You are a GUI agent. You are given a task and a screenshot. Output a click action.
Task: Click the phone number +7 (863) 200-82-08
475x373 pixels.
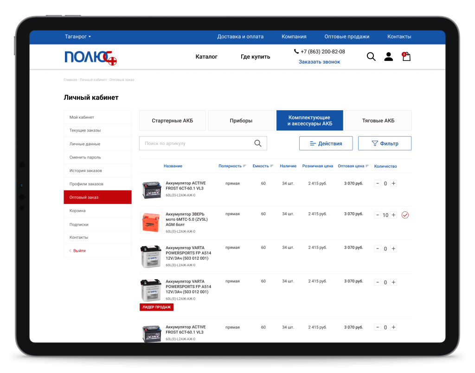click(323, 52)
